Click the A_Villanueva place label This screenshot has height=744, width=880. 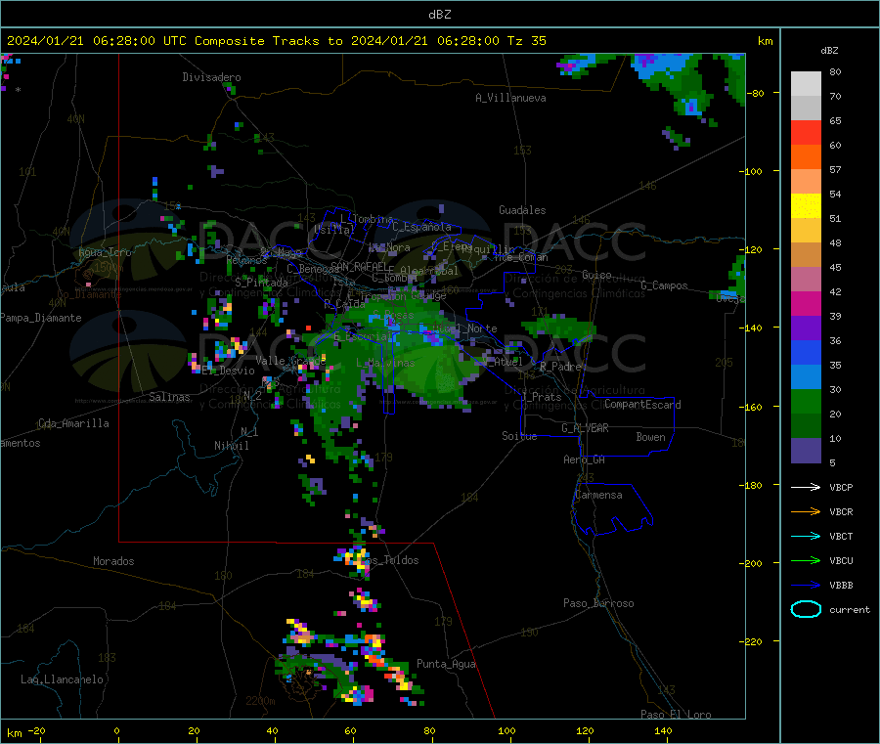pyautogui.click(x=510, y=98)
